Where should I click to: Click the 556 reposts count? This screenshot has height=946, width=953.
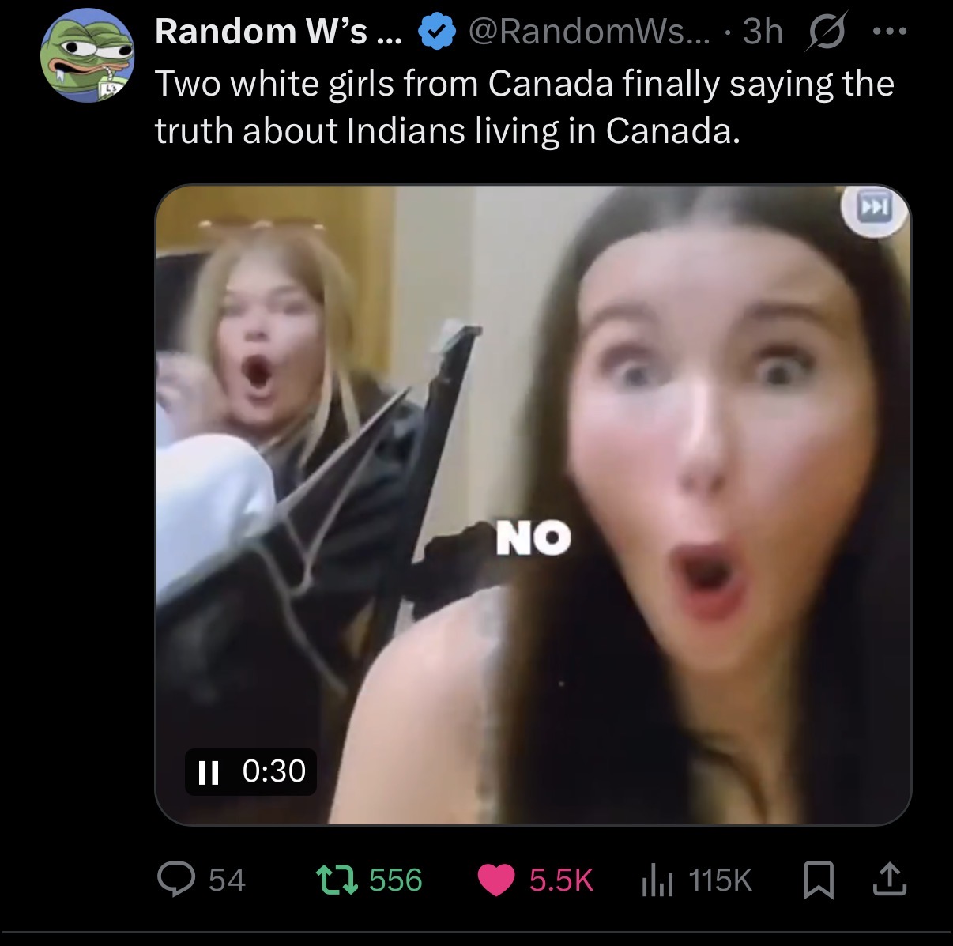click(396, 880)
